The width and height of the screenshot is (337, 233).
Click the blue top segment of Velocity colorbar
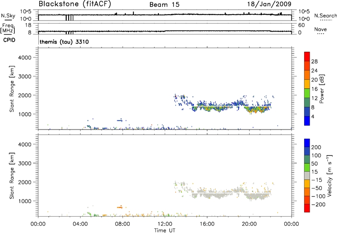[307, 143]
